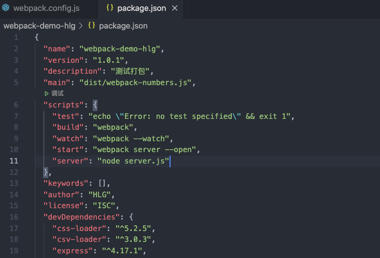Click the "express" dependency key
Screen dimensions: 380x258
click(73, 251)
